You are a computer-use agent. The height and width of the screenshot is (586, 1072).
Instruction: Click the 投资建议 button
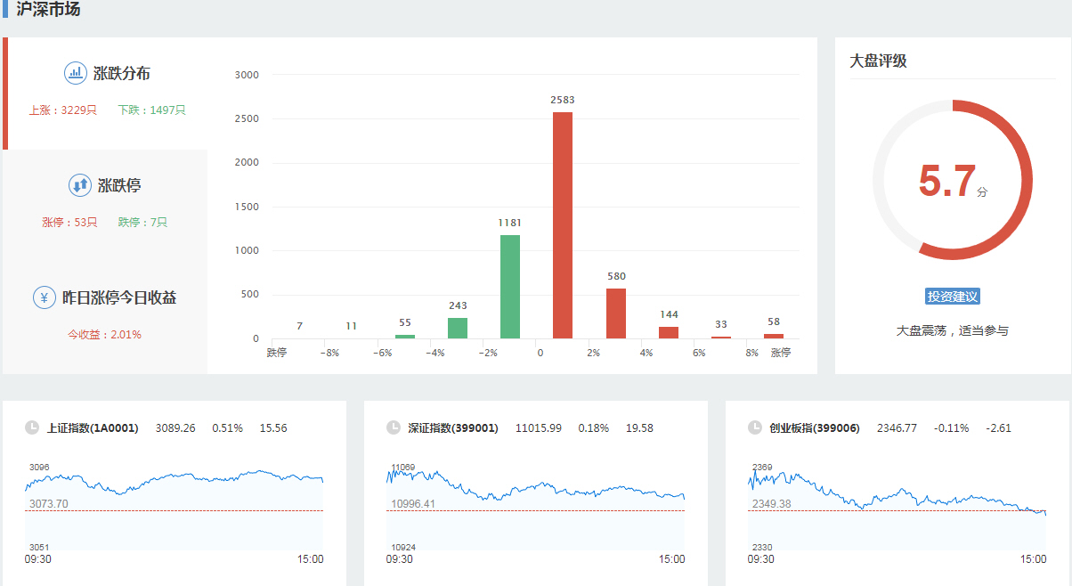(953, 297)
